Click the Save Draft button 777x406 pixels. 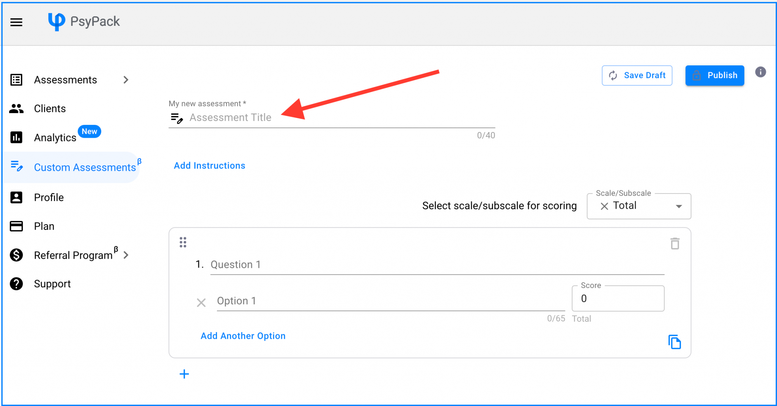tap(637, 76)
